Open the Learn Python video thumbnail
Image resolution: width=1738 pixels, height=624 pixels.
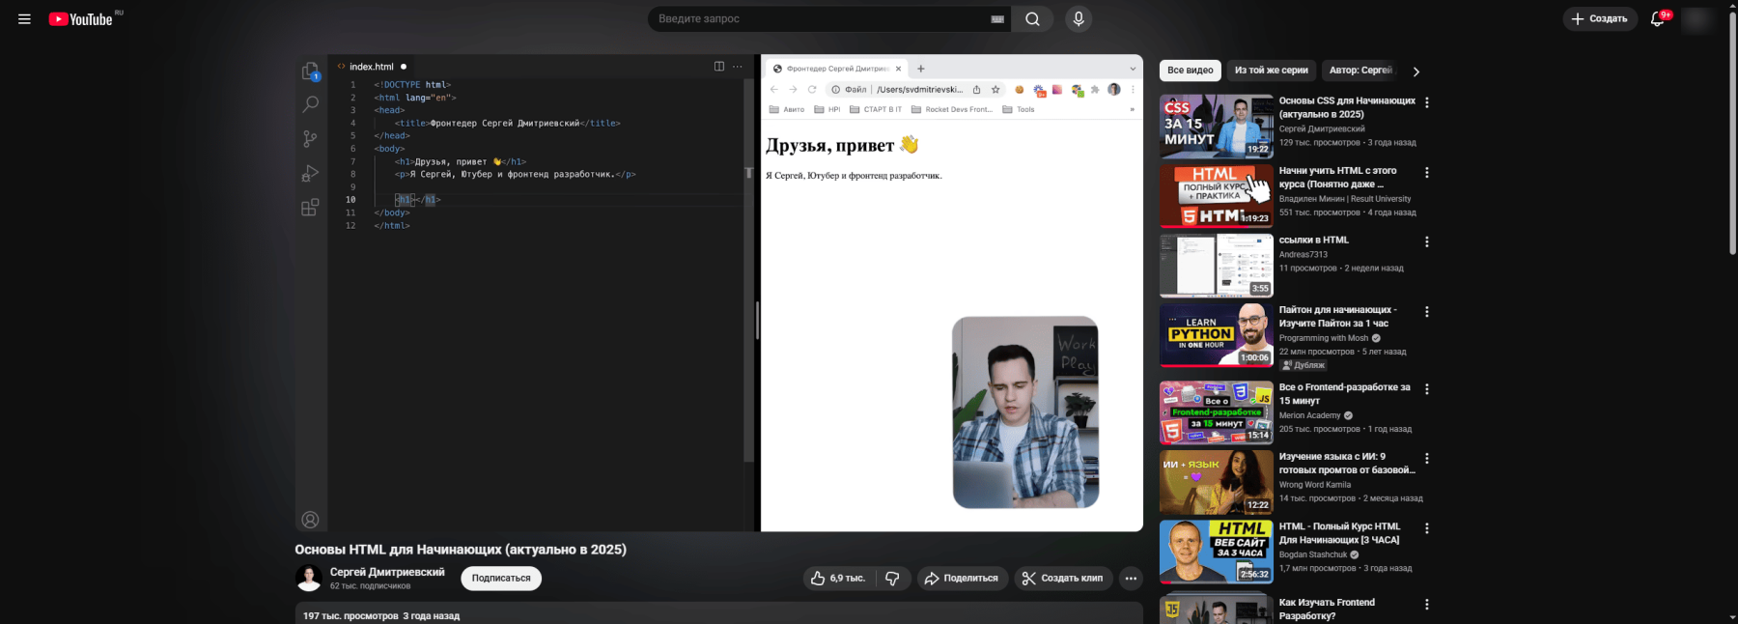pyautogui.click(x=1216, y=335)
